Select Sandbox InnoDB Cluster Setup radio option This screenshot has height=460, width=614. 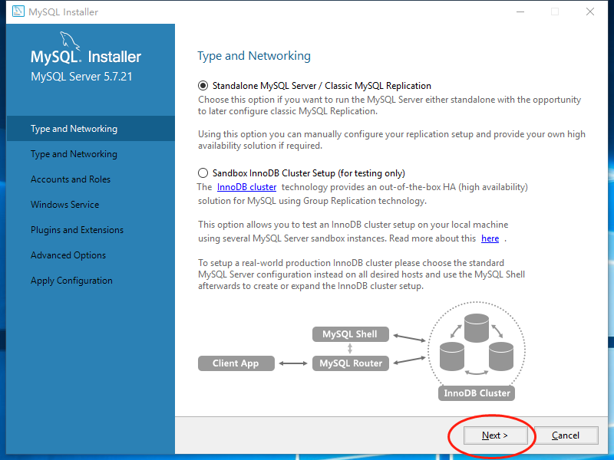203,173
